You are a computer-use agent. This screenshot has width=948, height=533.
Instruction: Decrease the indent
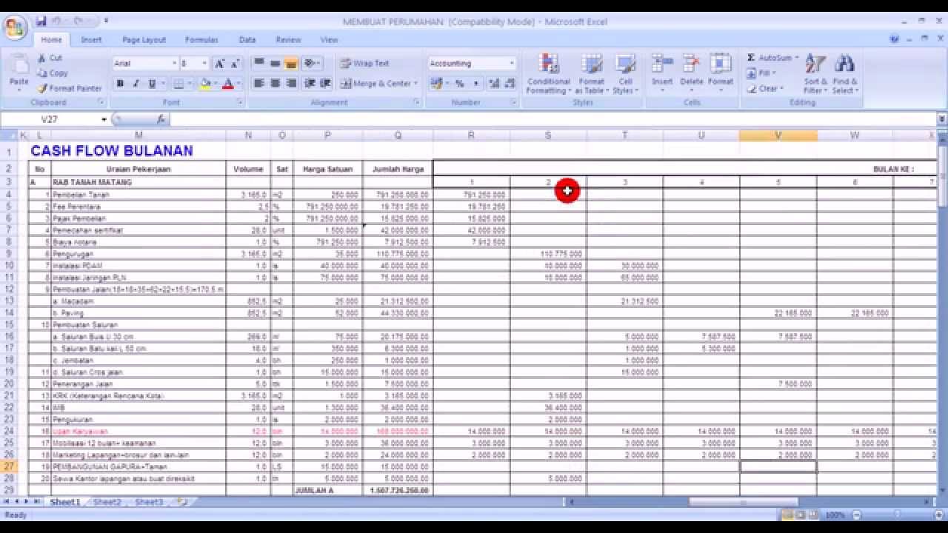[310, 84]
